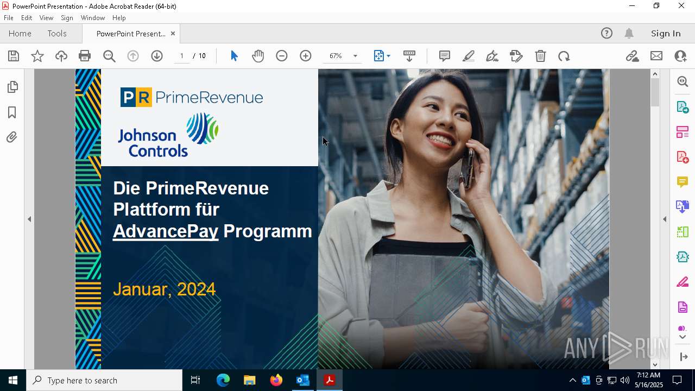Click the yellow Comment tool icon

[683, 182]
